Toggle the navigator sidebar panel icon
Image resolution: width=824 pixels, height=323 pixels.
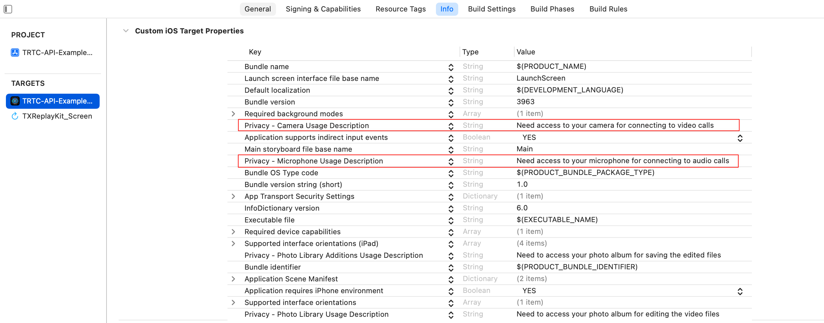[x=8, y=9]
